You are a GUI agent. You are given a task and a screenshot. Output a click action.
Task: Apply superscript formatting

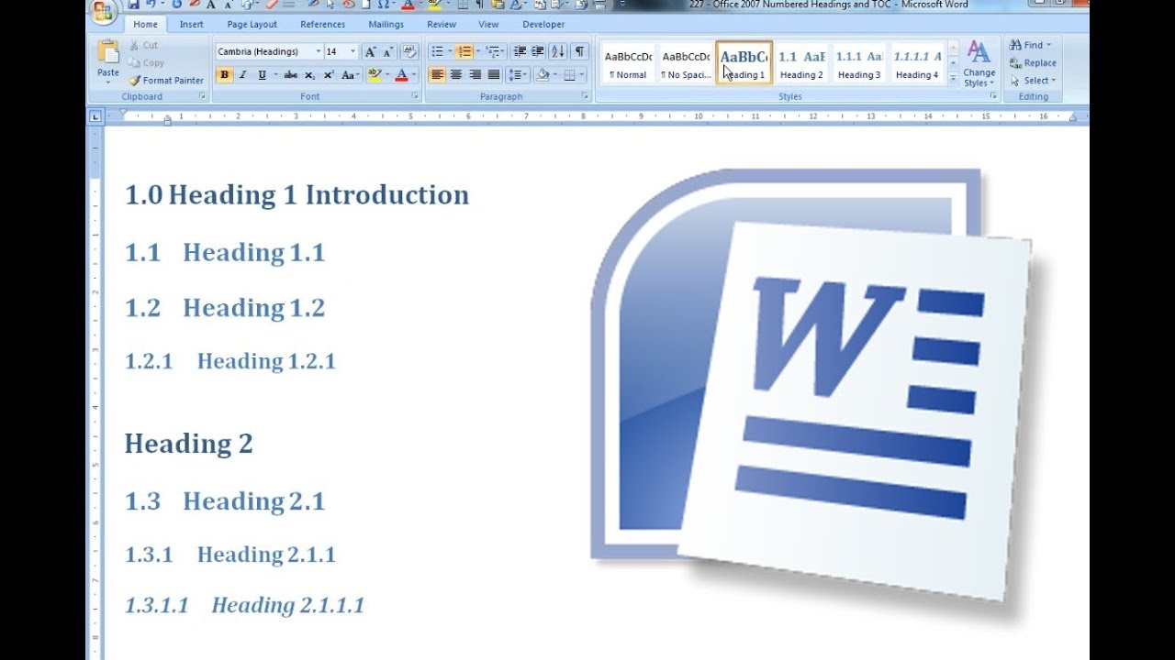pos(328,75)
